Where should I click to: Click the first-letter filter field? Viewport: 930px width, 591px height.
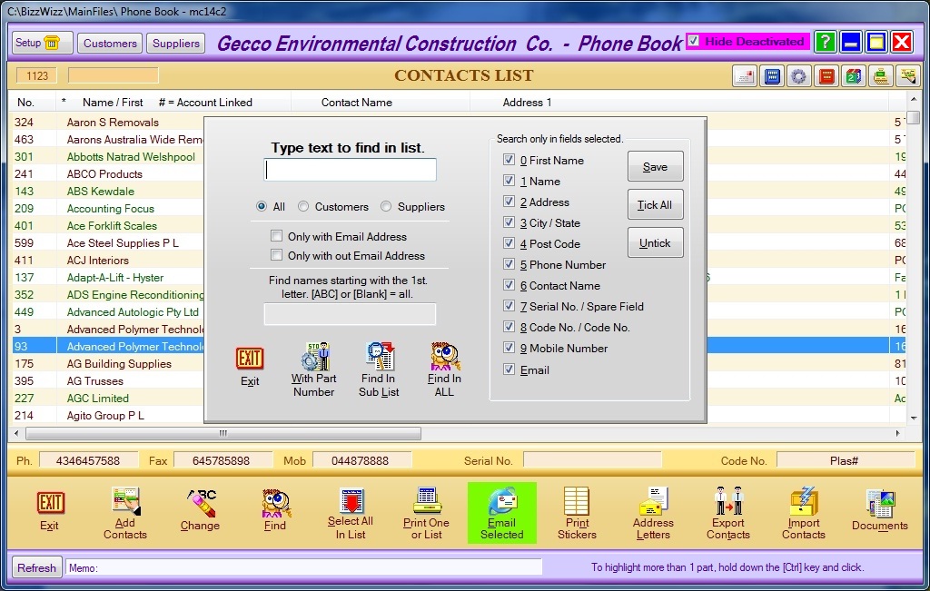point(350,314)
